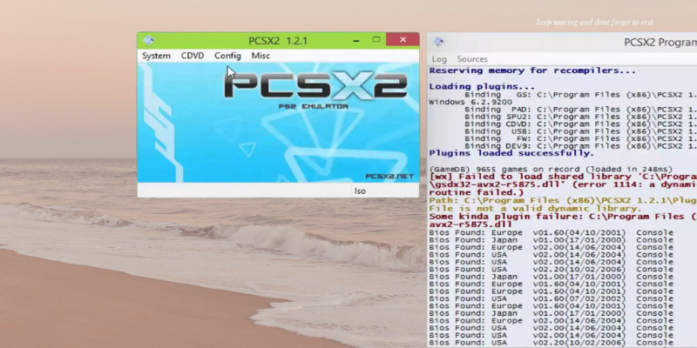Click 'Bios Found: USA v01.60(07/02/2002)' log line
The height and width of the screenshot is (348, 697).
(552, 298)
